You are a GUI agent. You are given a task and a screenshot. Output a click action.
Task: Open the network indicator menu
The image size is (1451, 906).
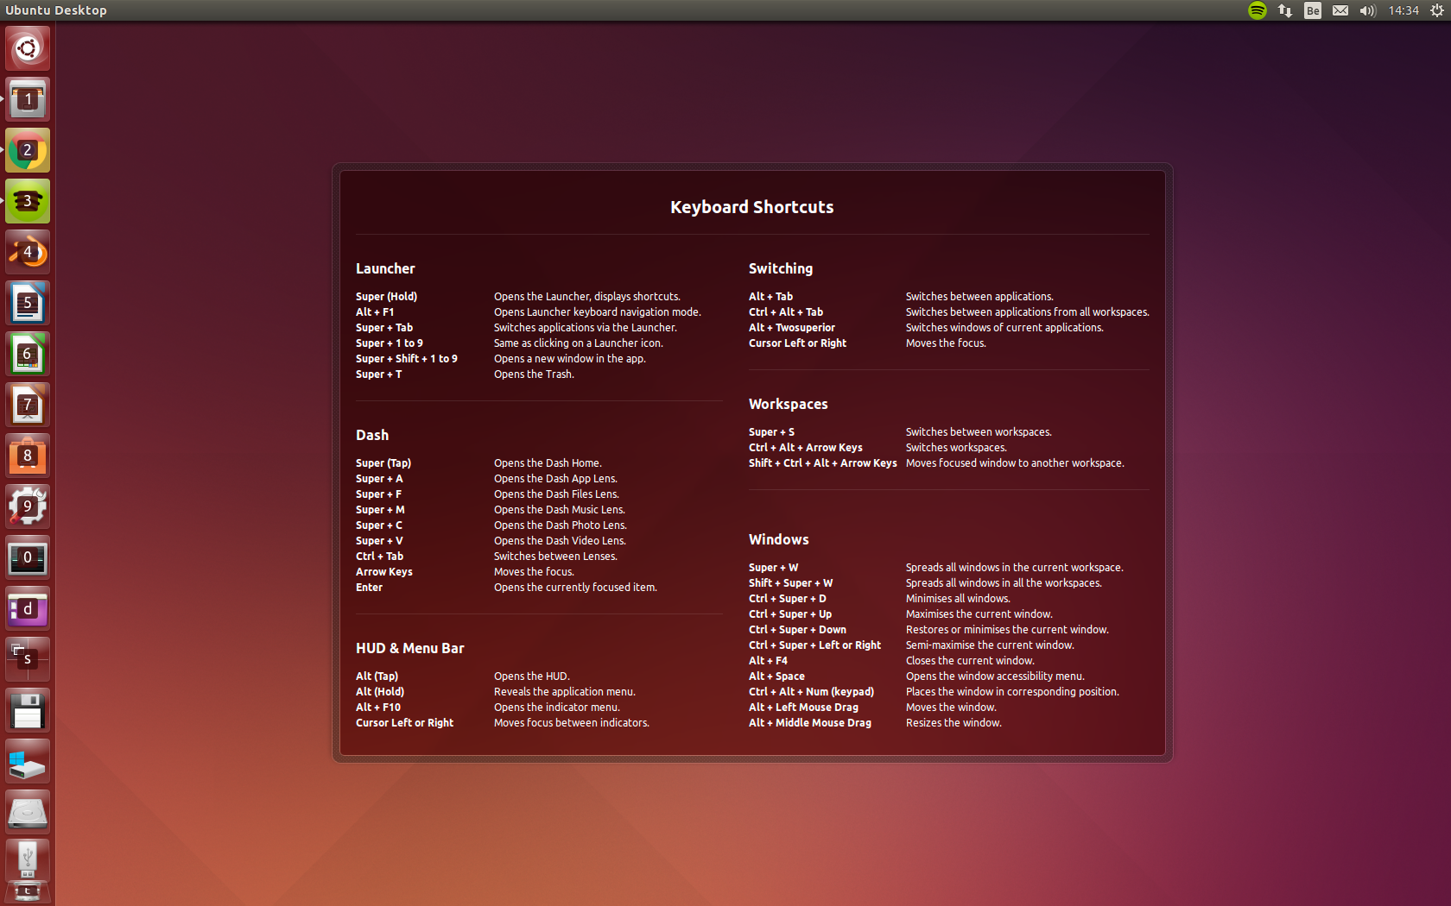1284,10
